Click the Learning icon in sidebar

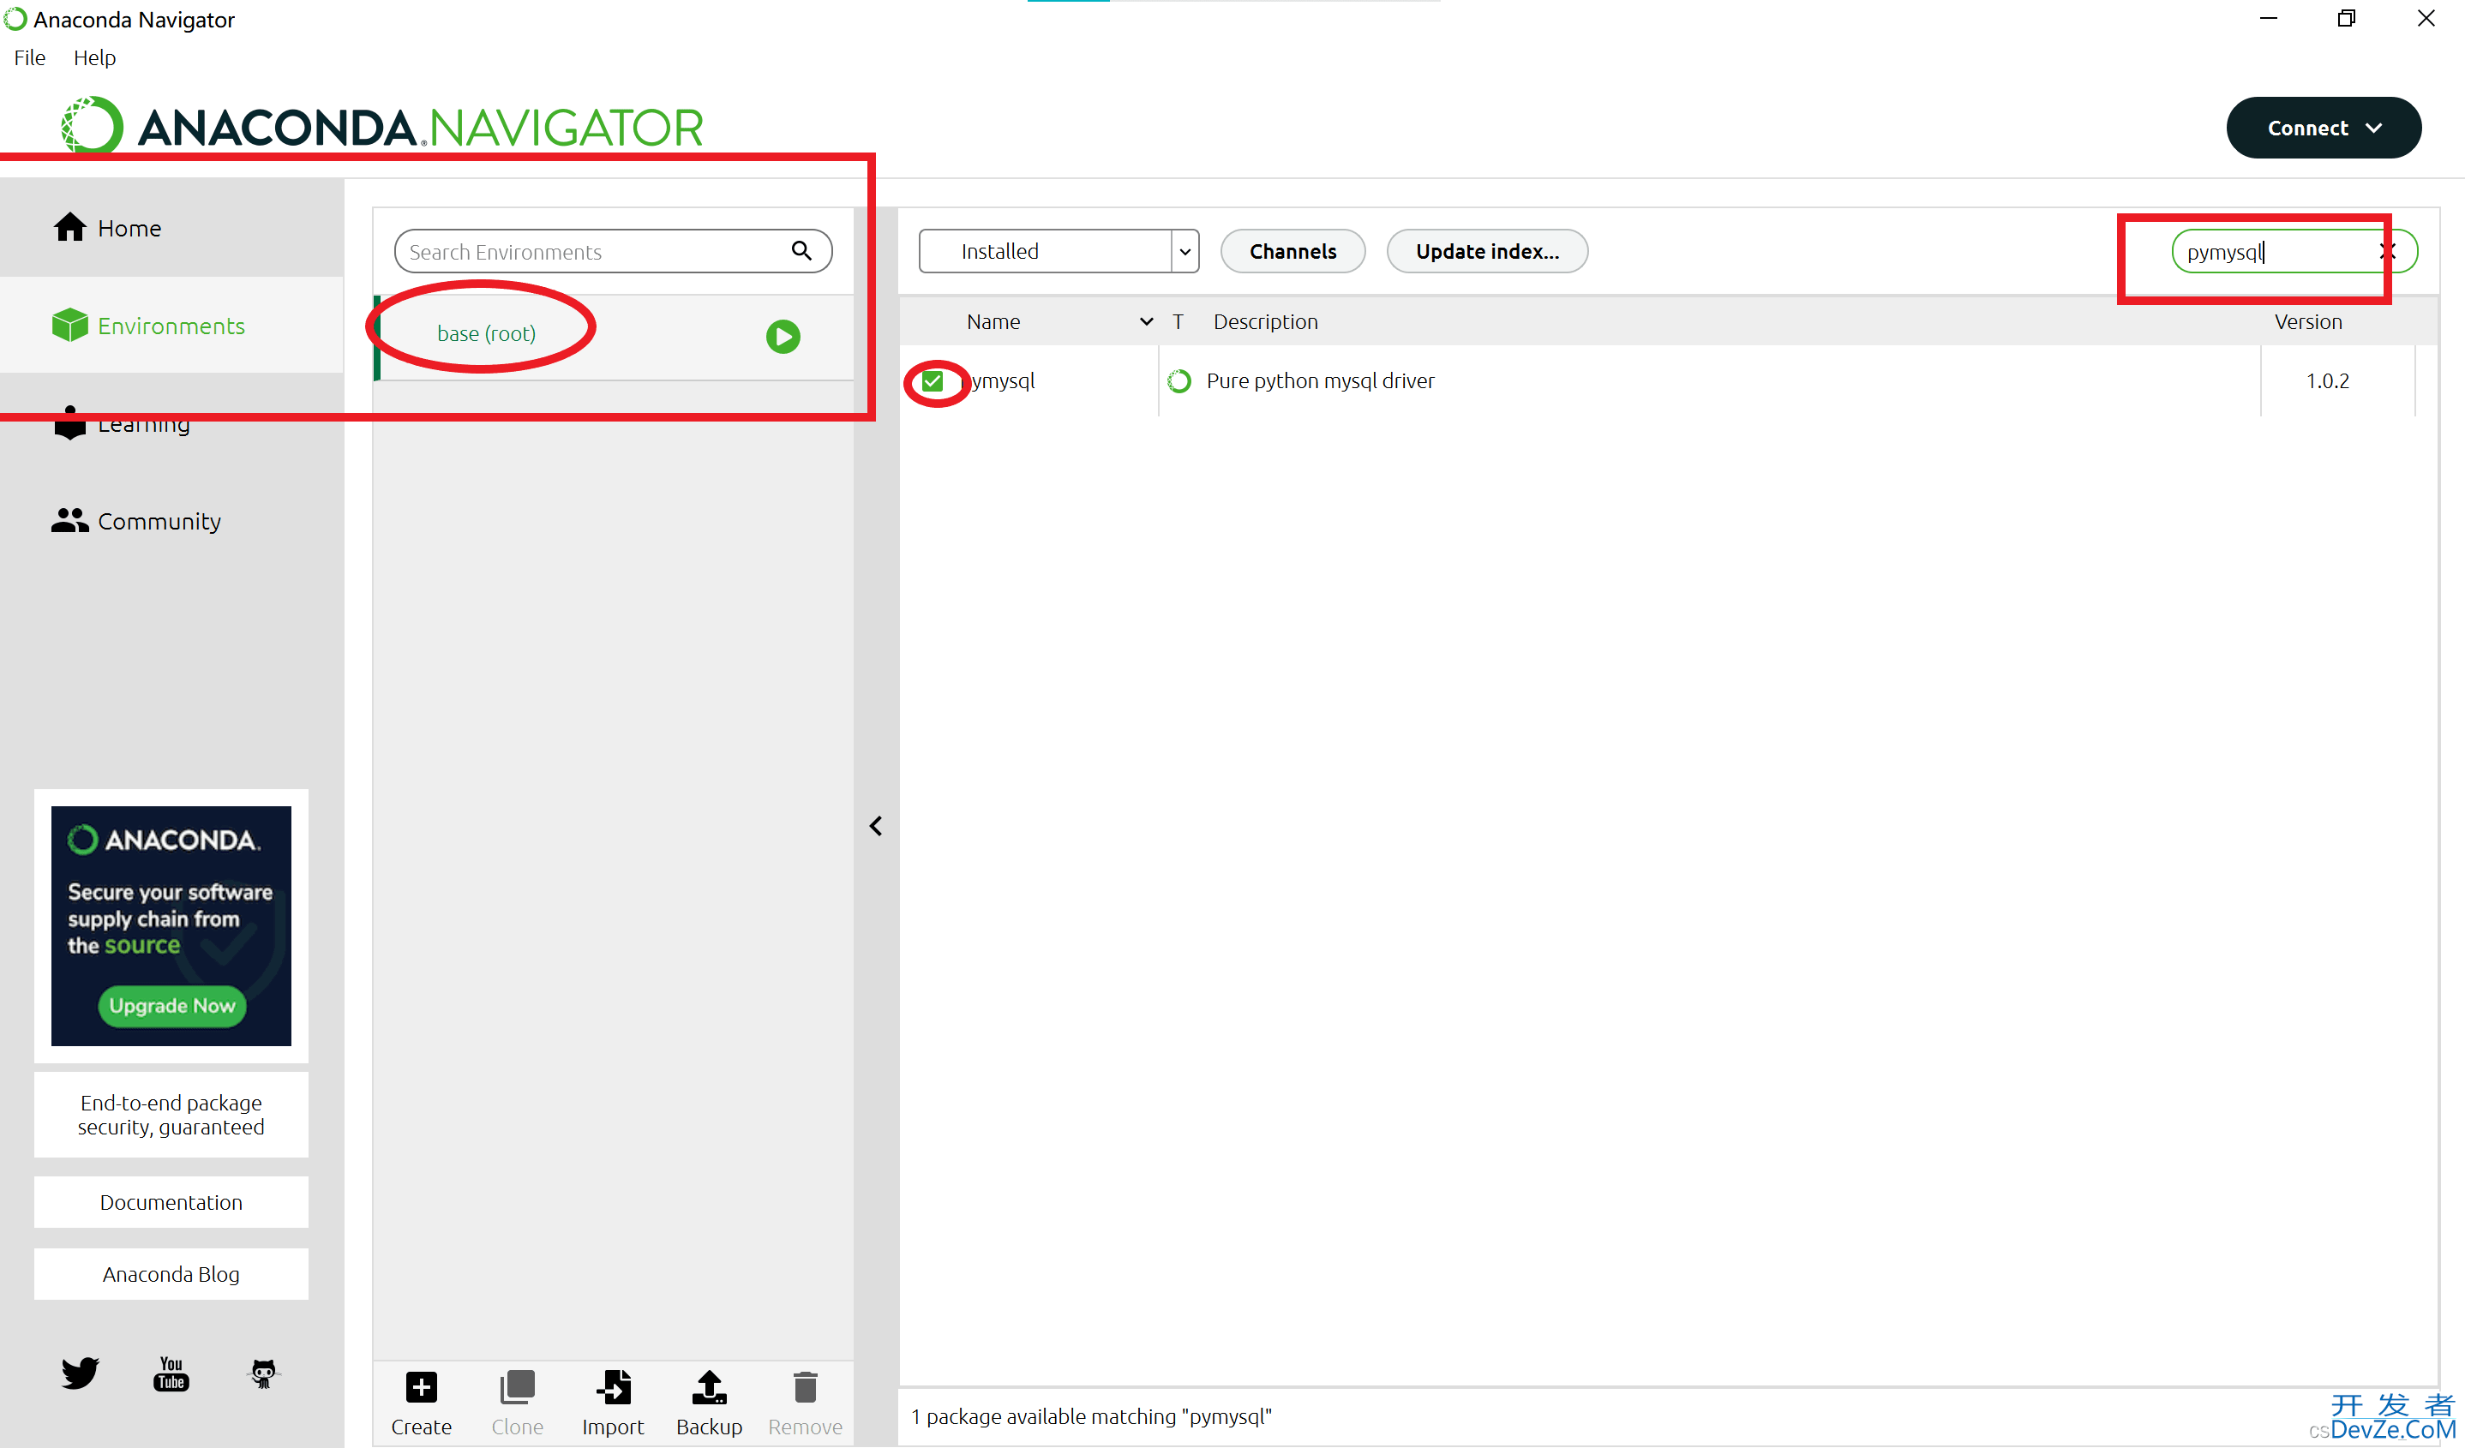tap(70, 422)
